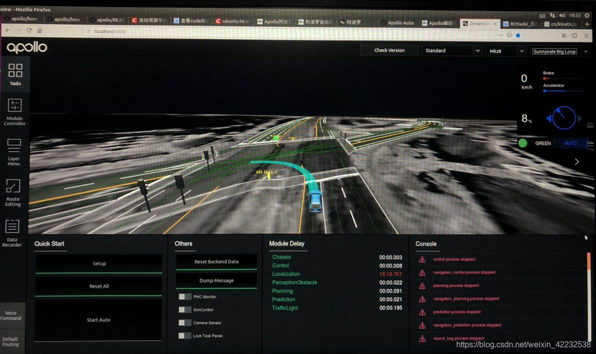Image resolution: width=596 pixels, height=354 pixels.
Task: Open the Tasks panel icon
Action: coord(15,74)
